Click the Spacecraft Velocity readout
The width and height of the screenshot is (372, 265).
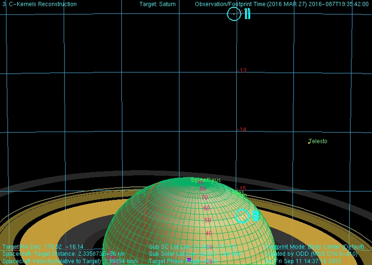click(71, 261)
